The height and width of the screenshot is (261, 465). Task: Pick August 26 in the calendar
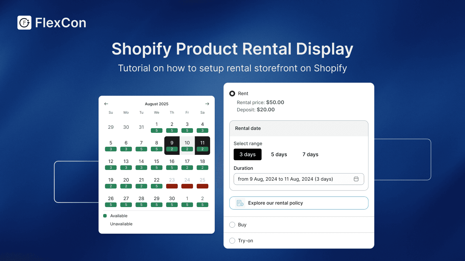111,201
